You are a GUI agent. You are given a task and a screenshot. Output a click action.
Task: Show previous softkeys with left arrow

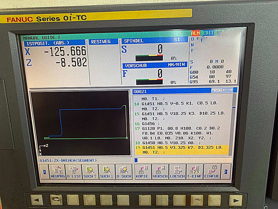pyautogui.click(x=45, y=172)
